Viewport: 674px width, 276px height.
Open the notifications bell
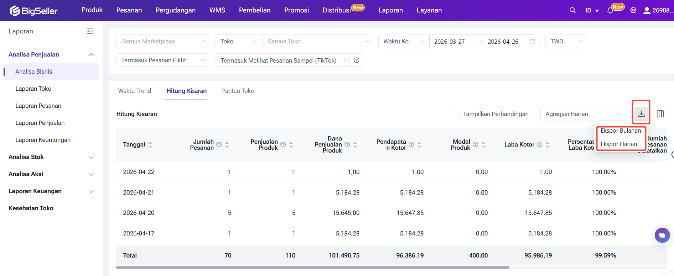click(610, 11)
